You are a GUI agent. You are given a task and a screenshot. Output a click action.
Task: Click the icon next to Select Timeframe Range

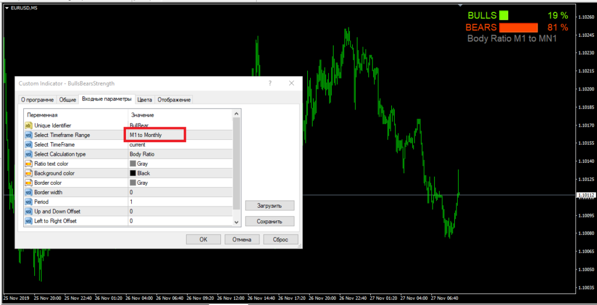click(28, 135)
